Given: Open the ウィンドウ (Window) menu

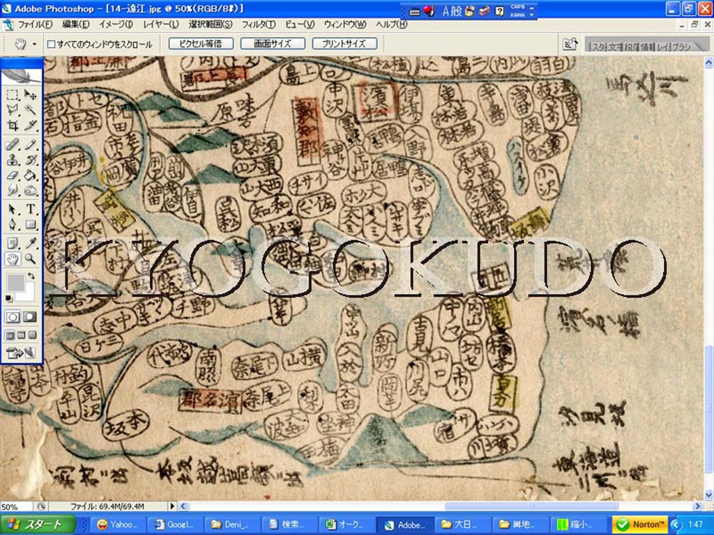Looking at the screenshot, I should pos(345,24).
